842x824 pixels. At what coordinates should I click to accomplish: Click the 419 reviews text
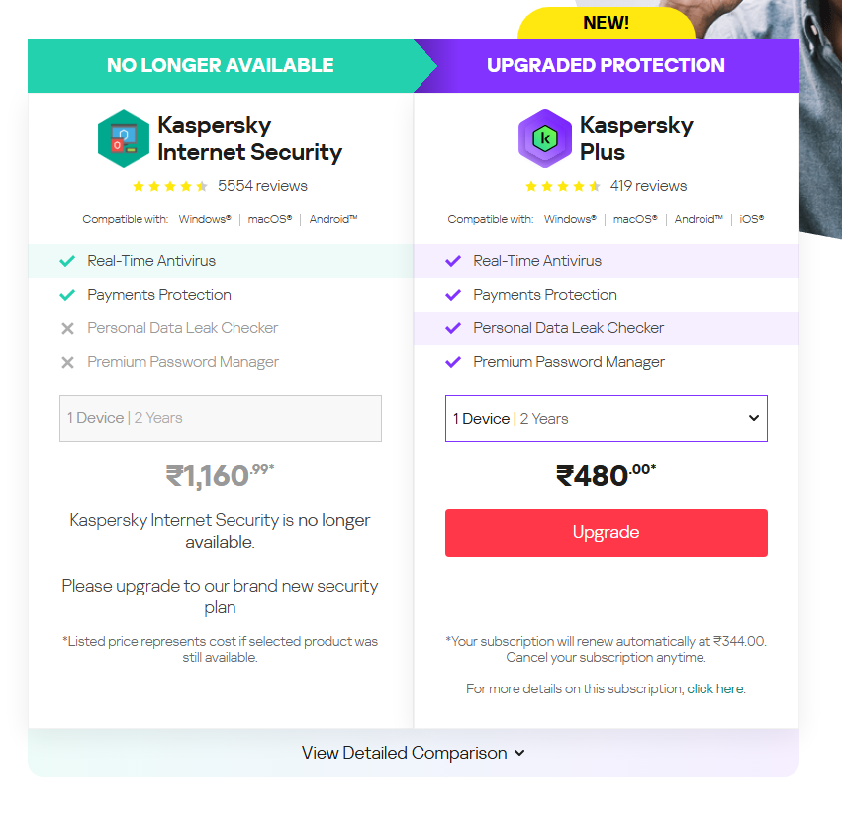point(648,186)
